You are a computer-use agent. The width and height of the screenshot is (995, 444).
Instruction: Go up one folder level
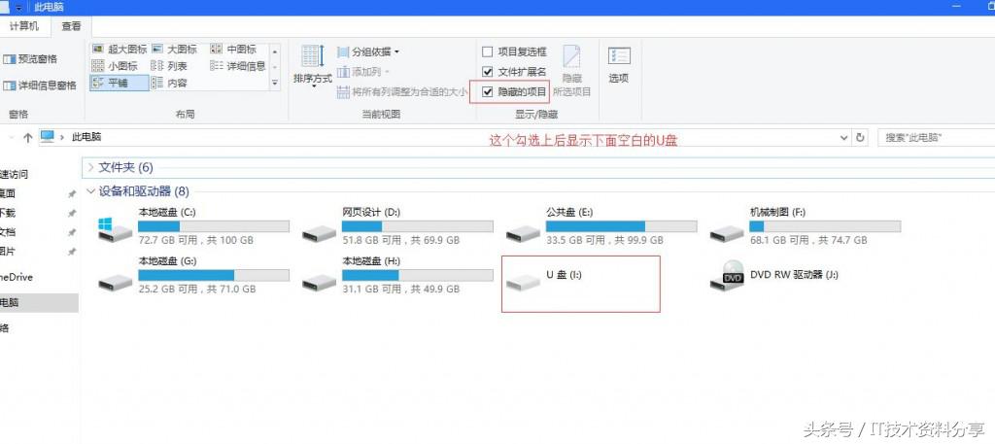tap(27, 138)
